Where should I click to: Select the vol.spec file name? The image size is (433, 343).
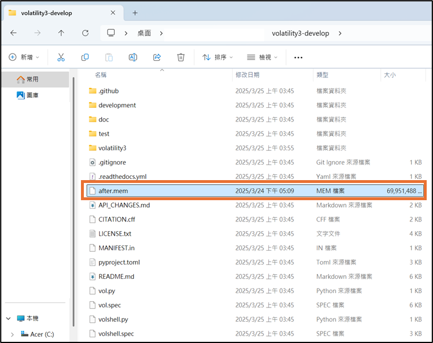click(110, 305)
